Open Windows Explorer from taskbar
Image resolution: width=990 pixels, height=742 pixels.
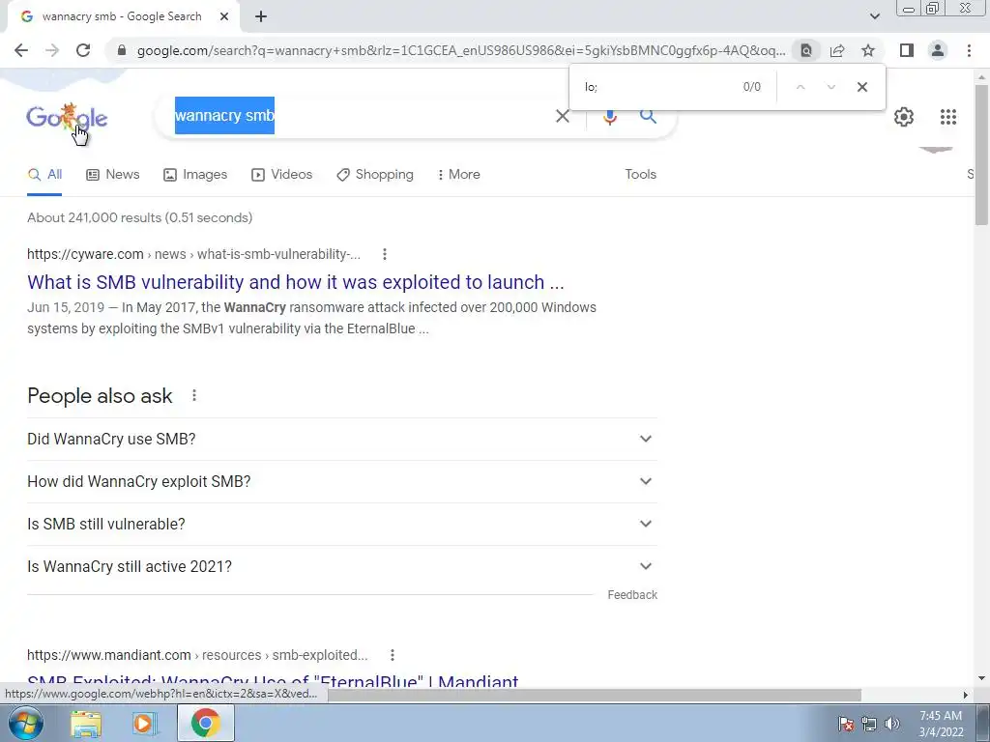click(86, 724)
